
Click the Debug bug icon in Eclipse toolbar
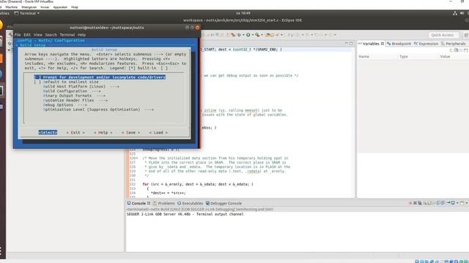(239, 35)
